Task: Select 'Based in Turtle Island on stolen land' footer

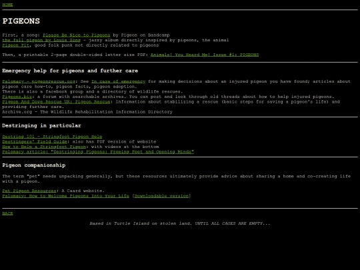Action: coord(180,223)
